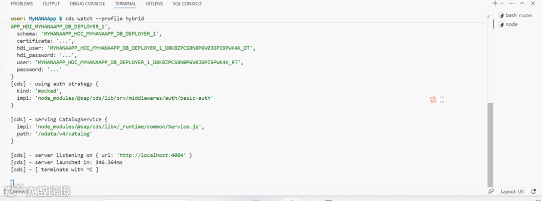The width and height of the screenshot is (542, 201).
Task: Click the 'cds watch --profile hybrid' command
Action: click(105, 19)
